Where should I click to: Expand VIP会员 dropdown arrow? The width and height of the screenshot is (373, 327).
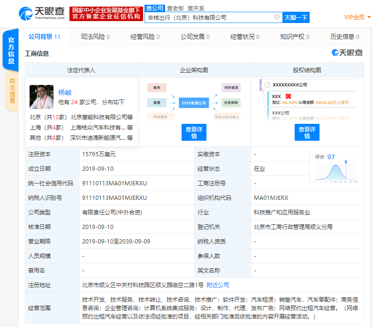click(x=369, y=17)
